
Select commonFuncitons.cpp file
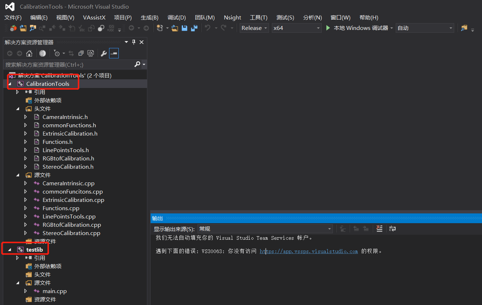(x=73, y=191)
